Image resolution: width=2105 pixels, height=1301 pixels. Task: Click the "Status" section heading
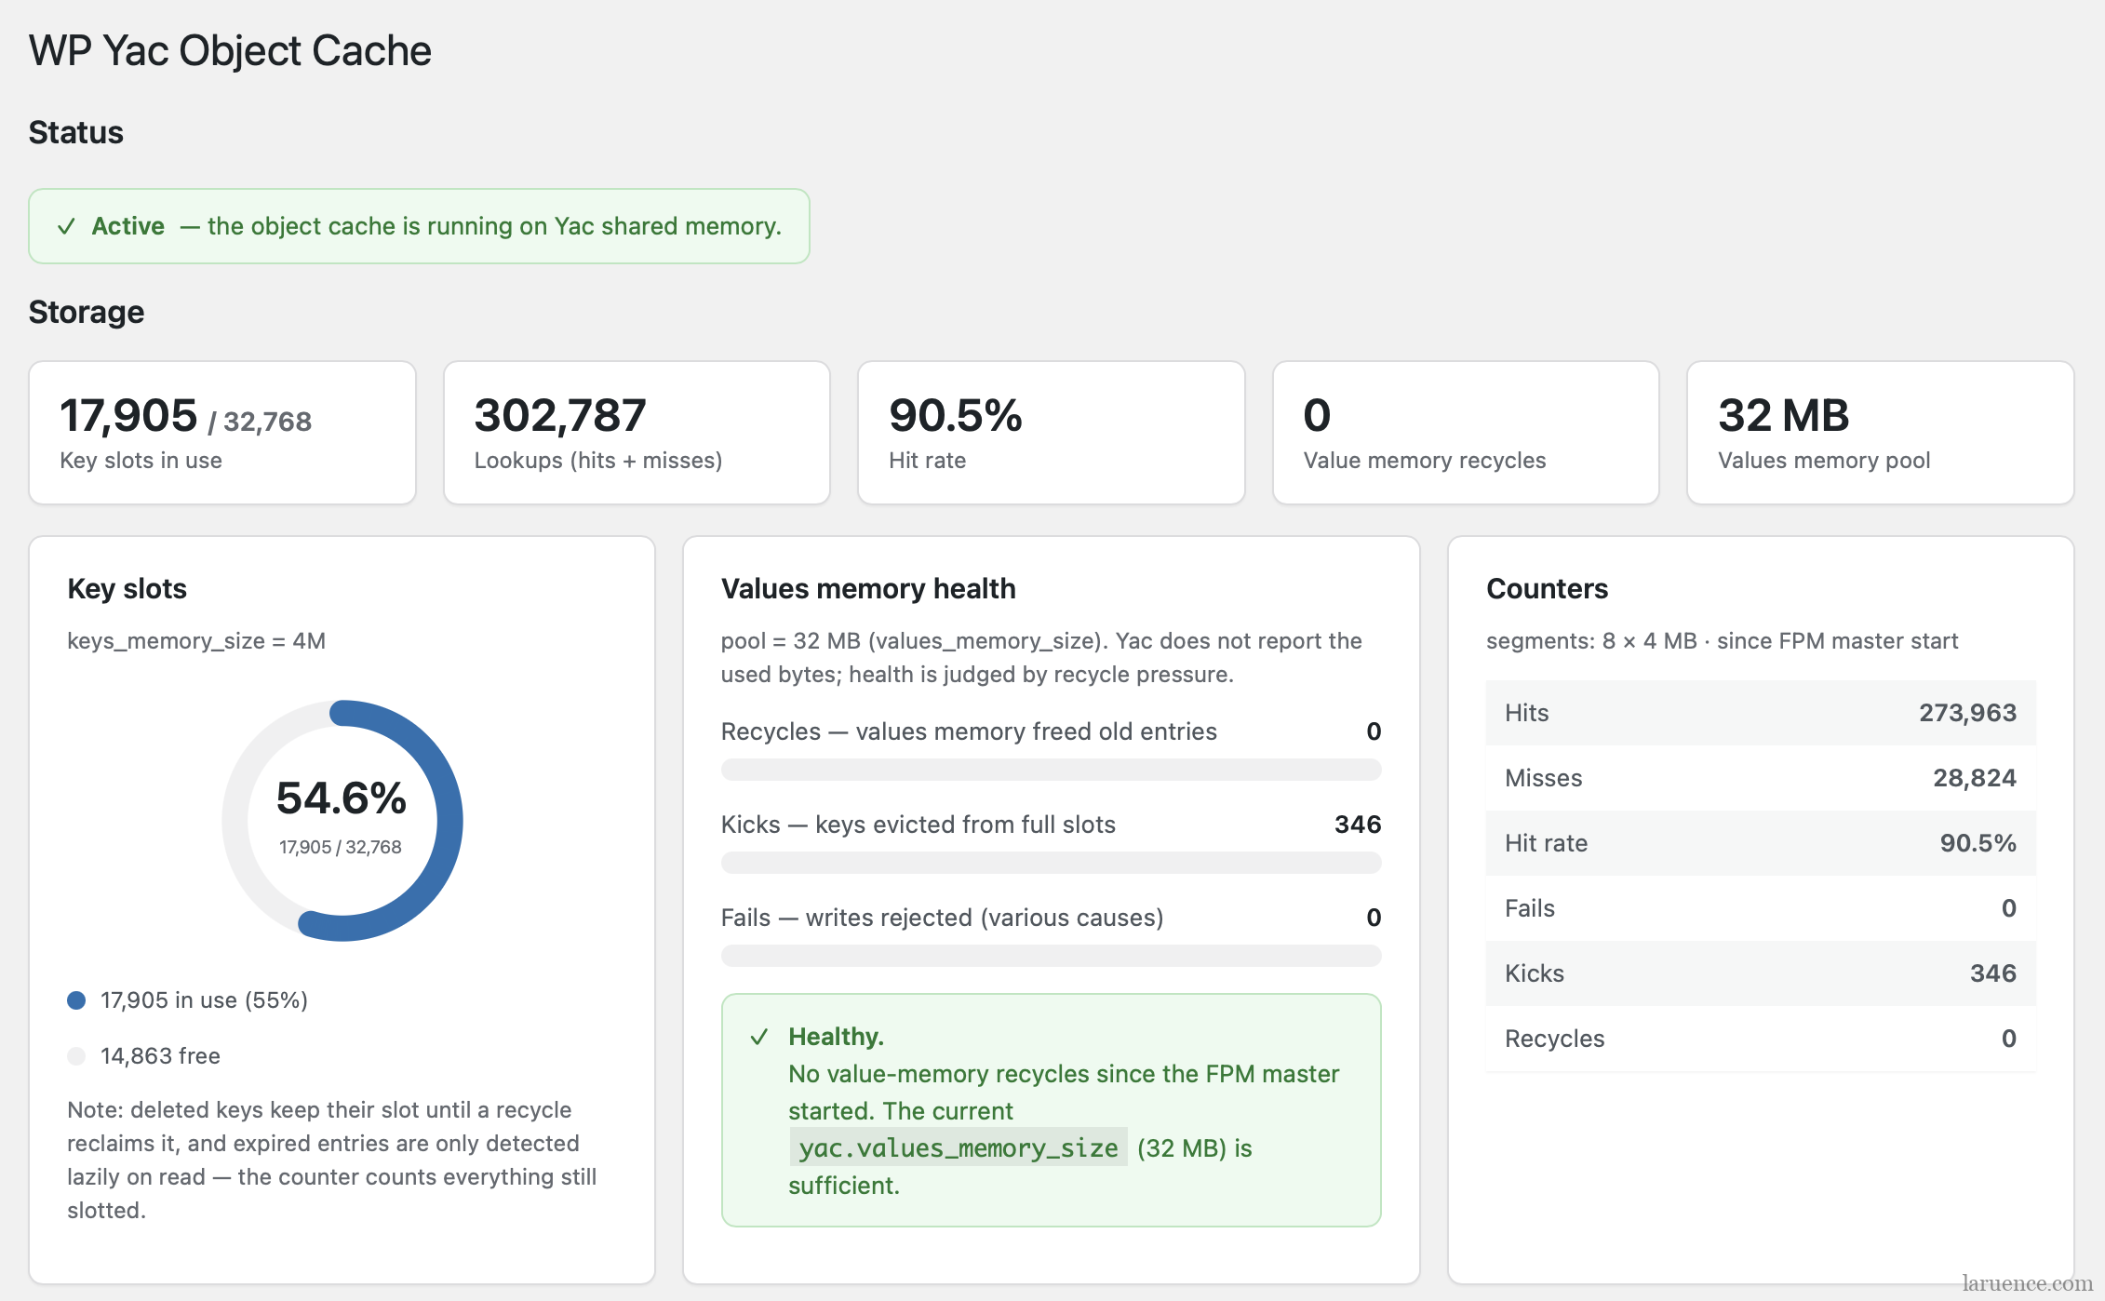76,132
